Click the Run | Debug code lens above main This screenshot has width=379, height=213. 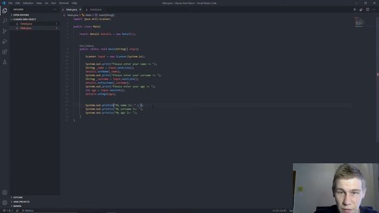point(86,46)
